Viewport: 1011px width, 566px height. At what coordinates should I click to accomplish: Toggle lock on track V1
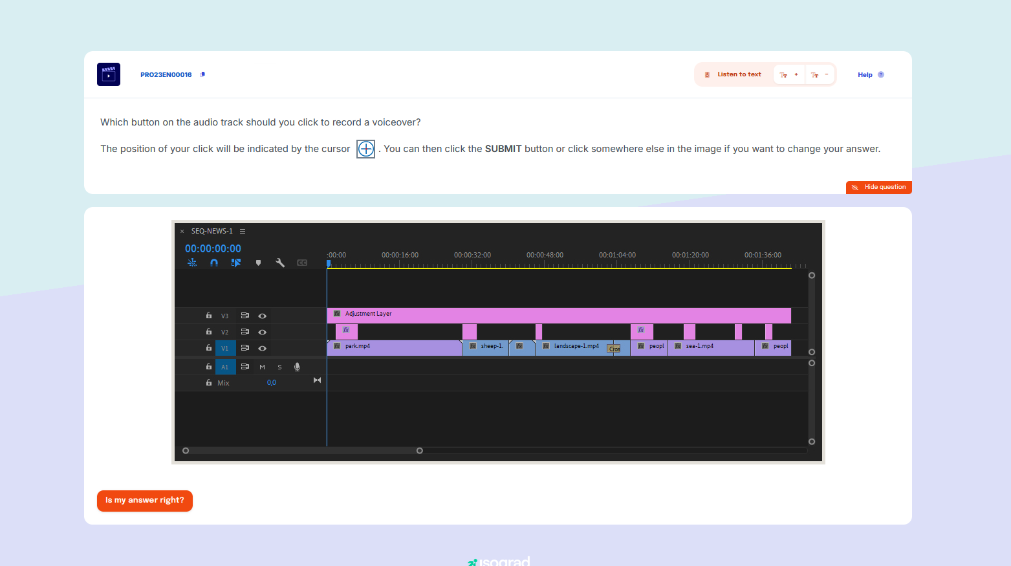[208, 348]
